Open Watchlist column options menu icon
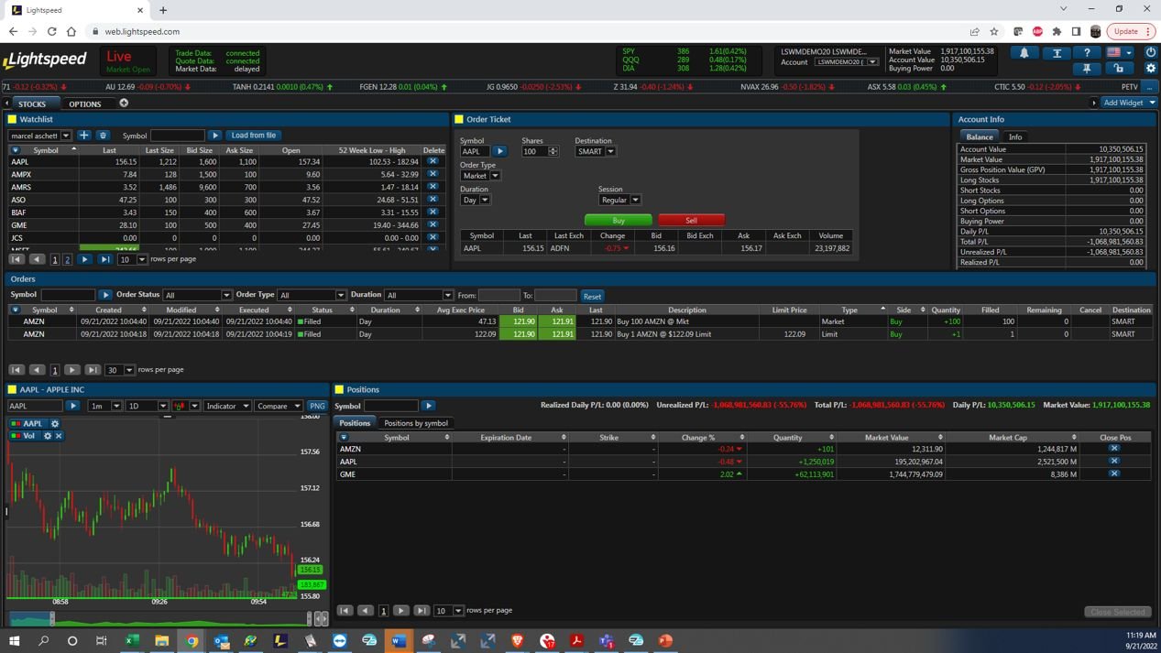1161x653 pixels. 15,150
